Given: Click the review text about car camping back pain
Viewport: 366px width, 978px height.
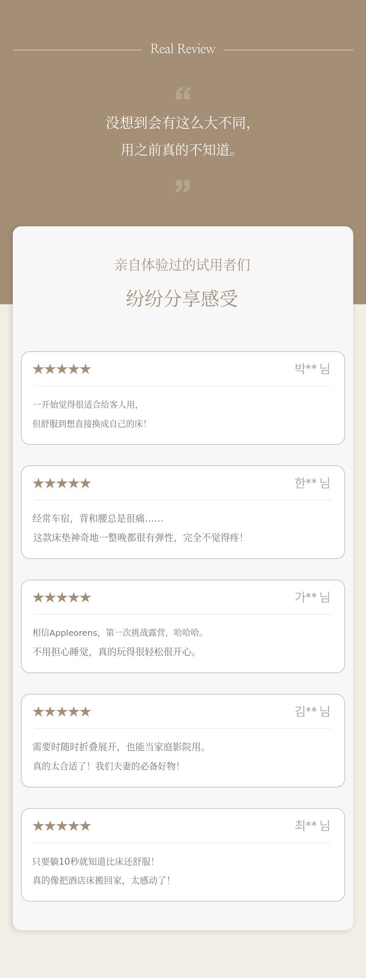Looking at the screenshot, I should click(138, 528).
